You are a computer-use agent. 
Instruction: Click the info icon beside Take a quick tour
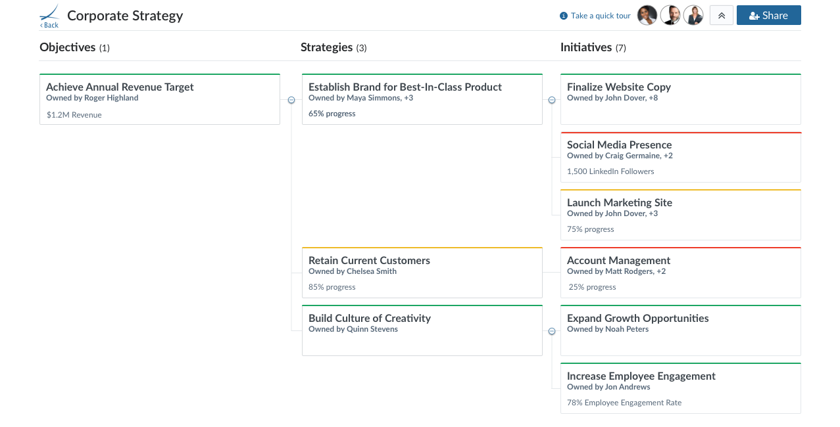tap(564, 16)
